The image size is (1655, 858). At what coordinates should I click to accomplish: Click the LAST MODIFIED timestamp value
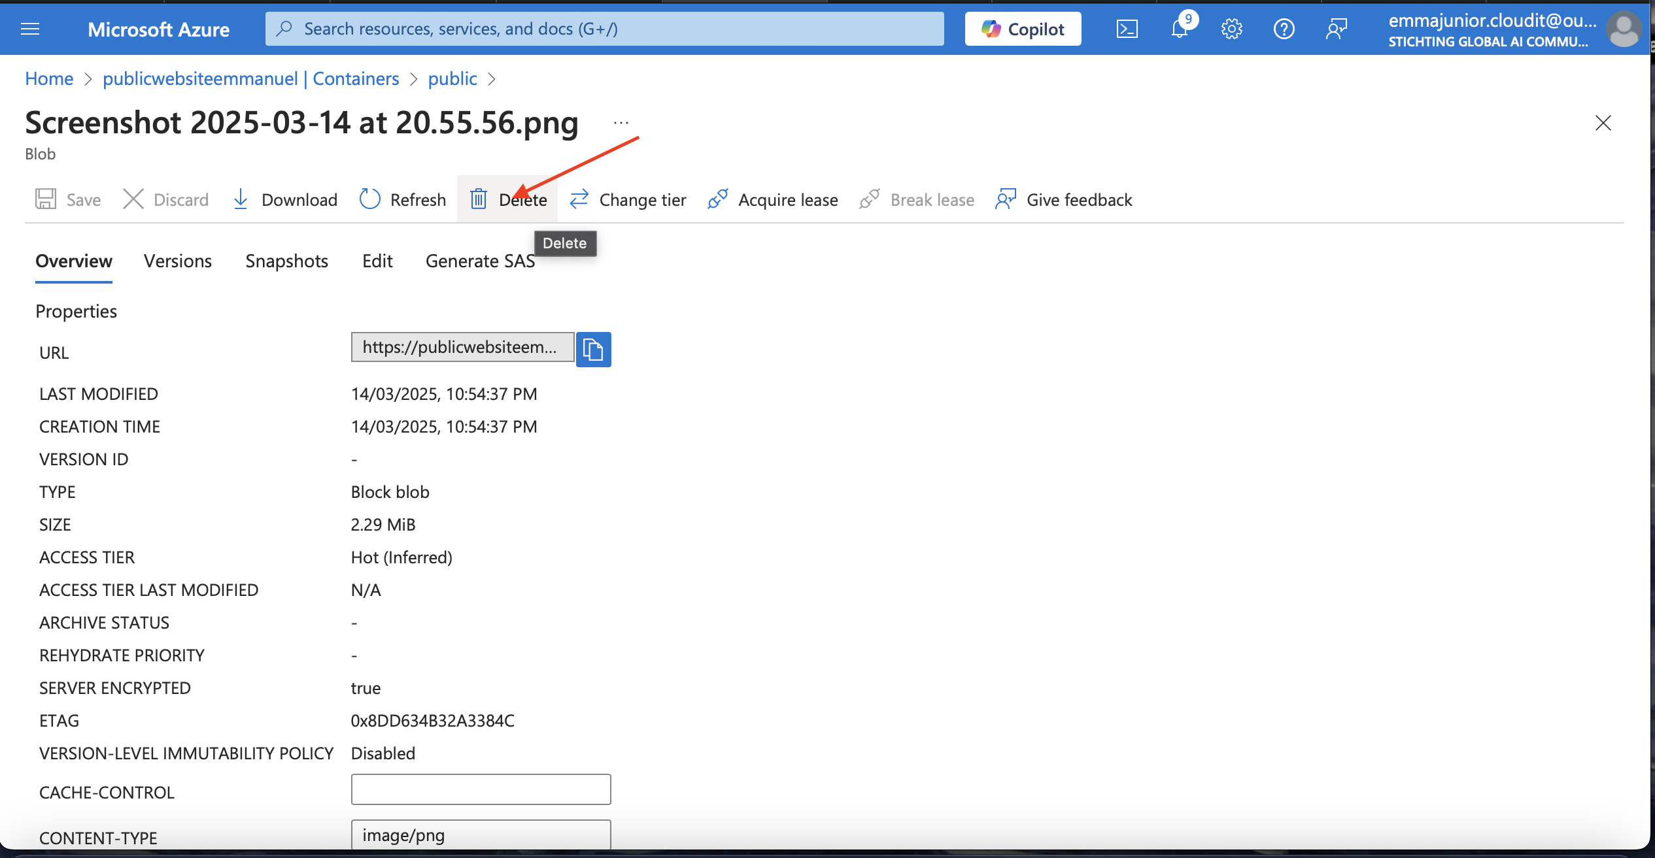(x=444, y=393)
